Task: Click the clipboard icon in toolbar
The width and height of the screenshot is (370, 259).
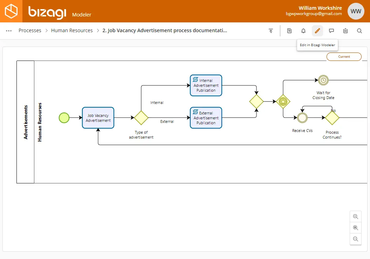Action: [345, 31]
